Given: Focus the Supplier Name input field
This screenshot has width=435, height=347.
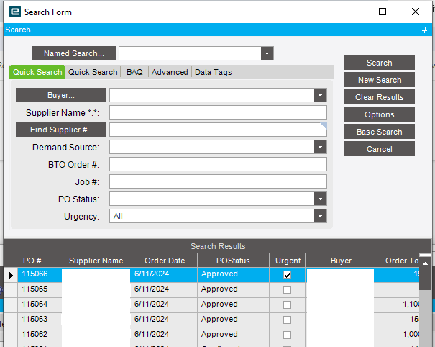Looking at the screenshot, I should tap(218, 112).
